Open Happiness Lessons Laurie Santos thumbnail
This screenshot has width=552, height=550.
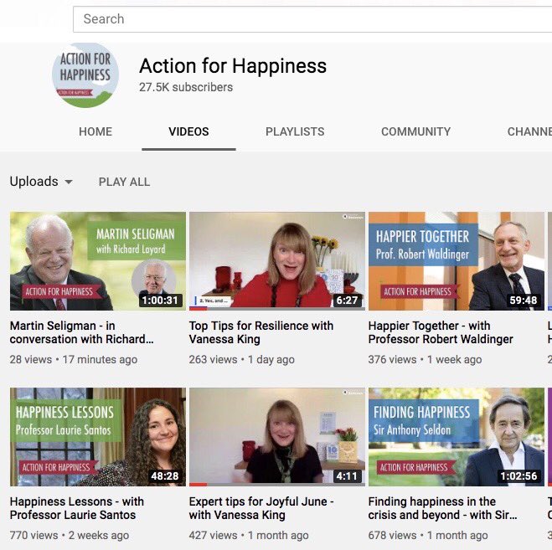click(x=98, y=437)
